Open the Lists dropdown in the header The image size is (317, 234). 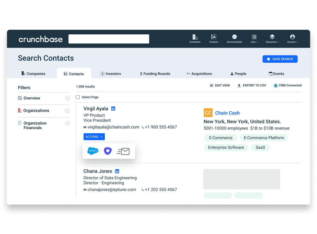(254, 39)
